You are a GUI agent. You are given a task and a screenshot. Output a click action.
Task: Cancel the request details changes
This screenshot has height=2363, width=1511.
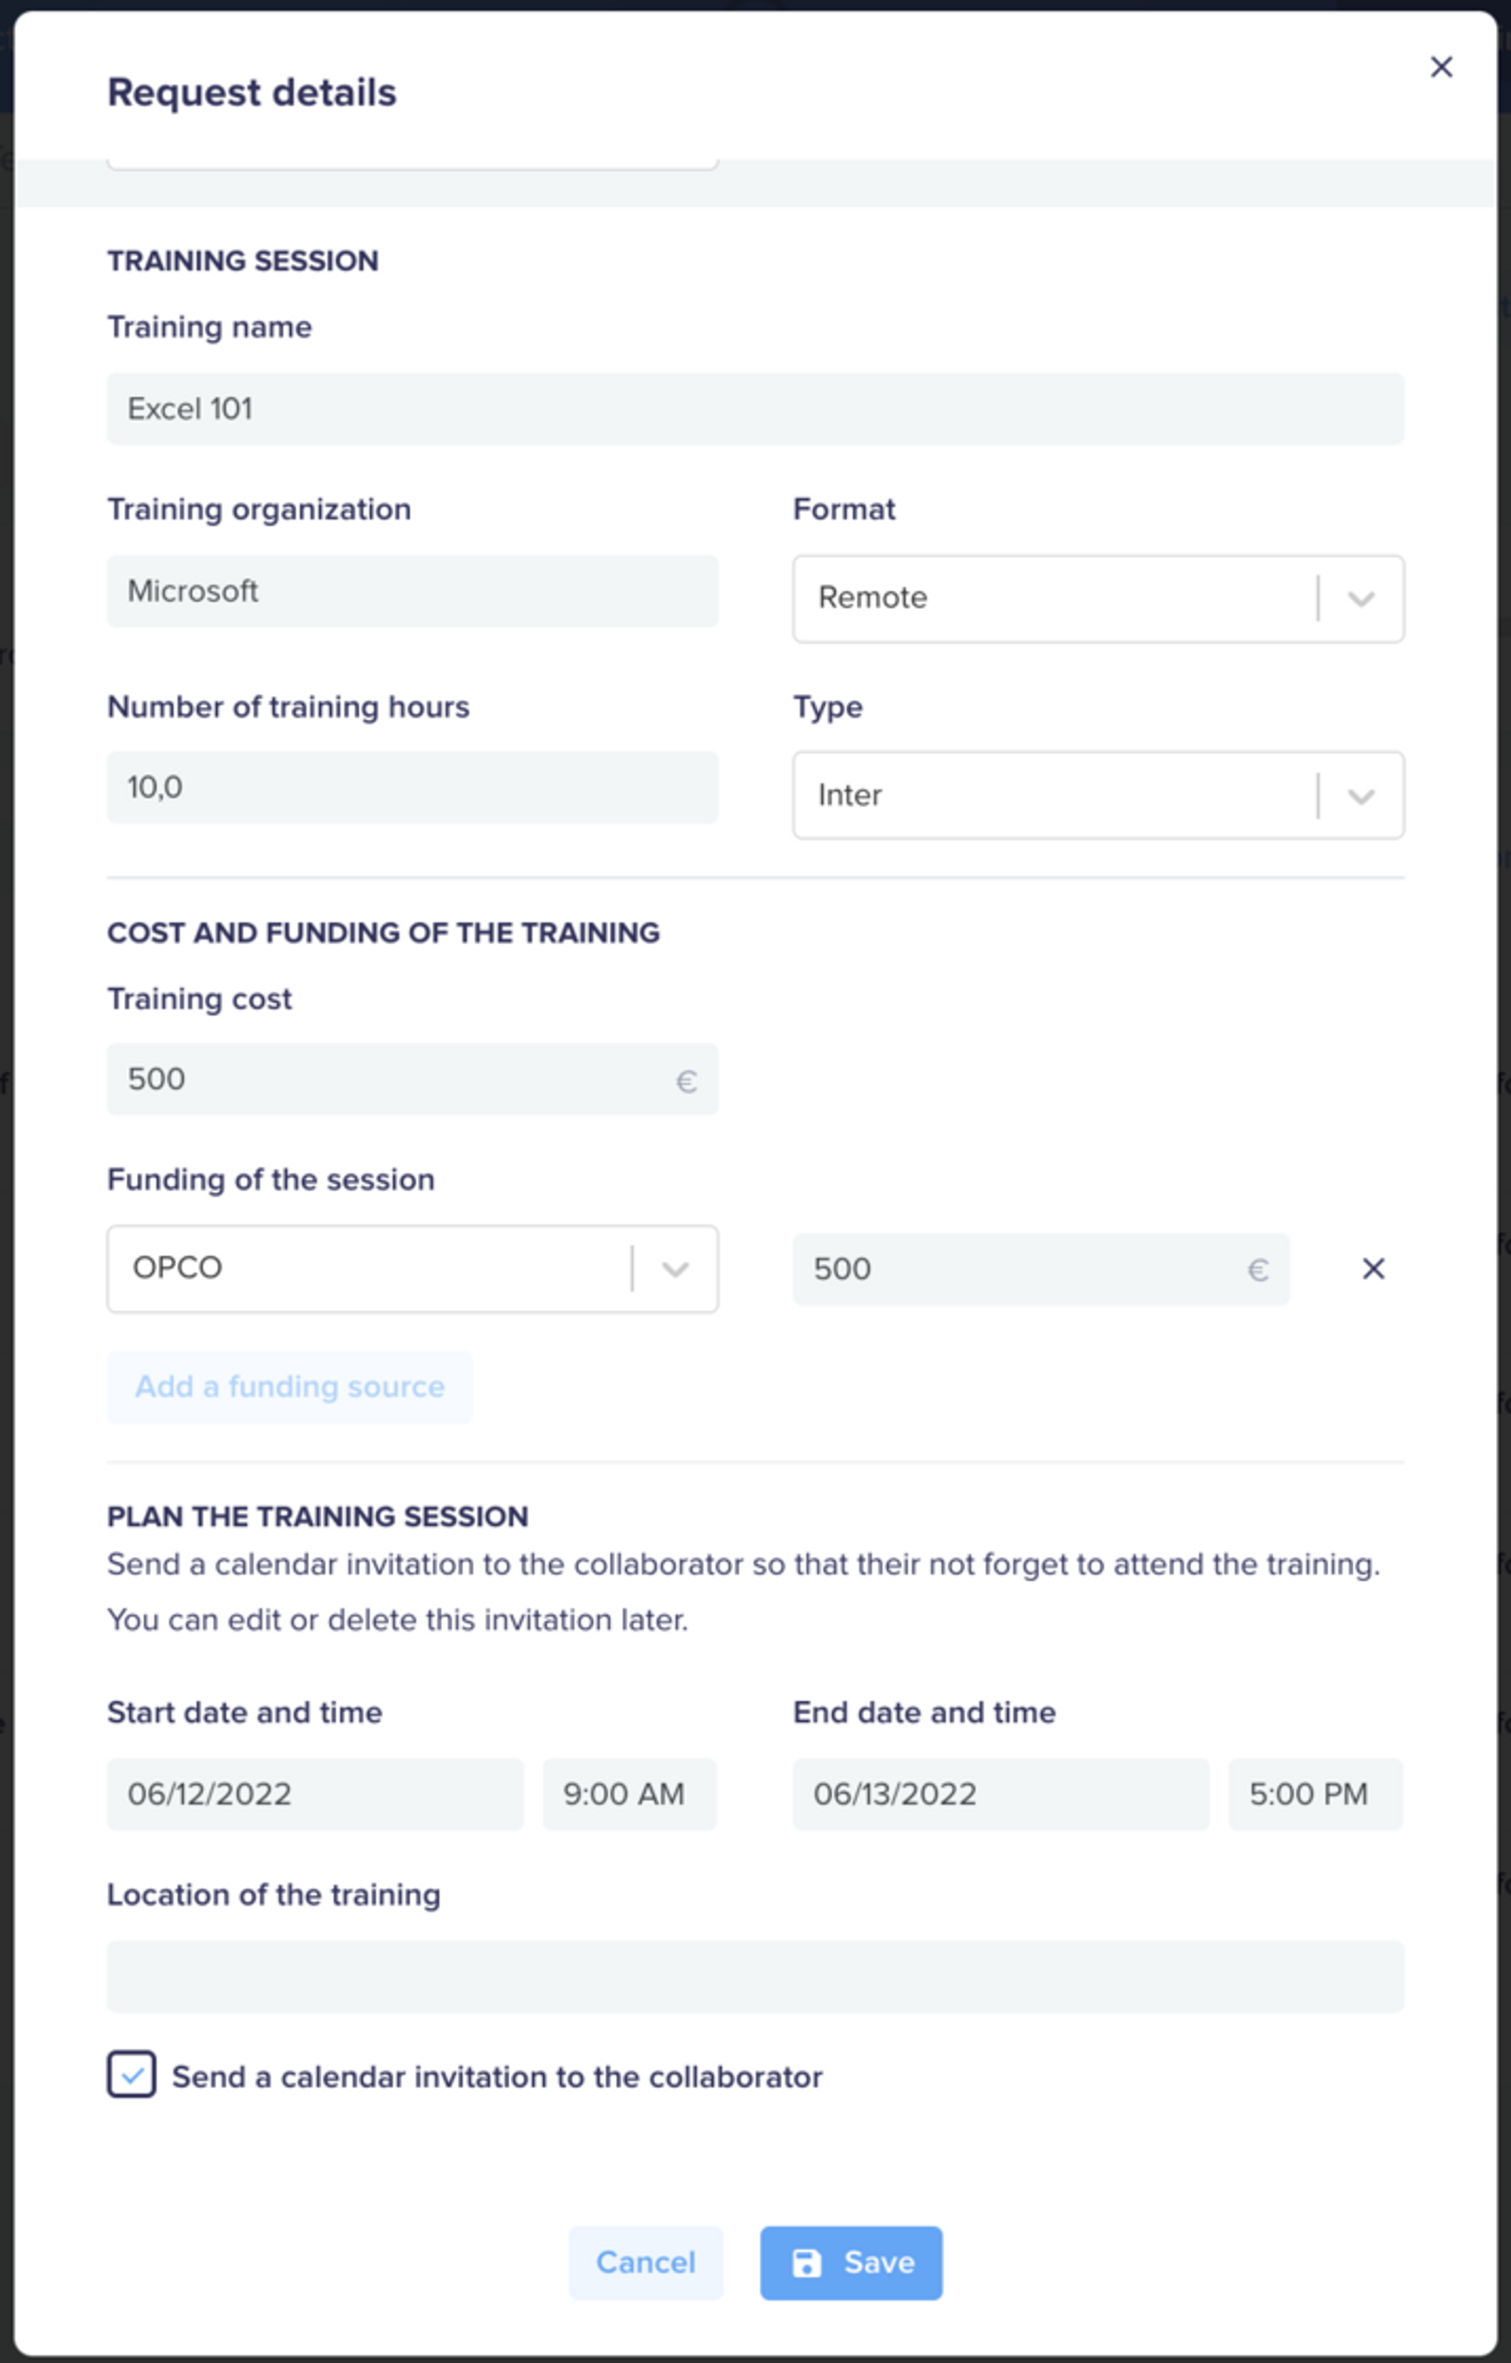click(646, 2263)
